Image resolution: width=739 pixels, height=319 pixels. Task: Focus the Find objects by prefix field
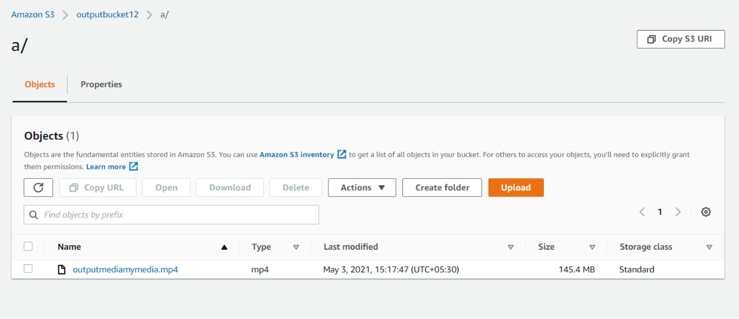pyautogui.click(x=171, y=215)
